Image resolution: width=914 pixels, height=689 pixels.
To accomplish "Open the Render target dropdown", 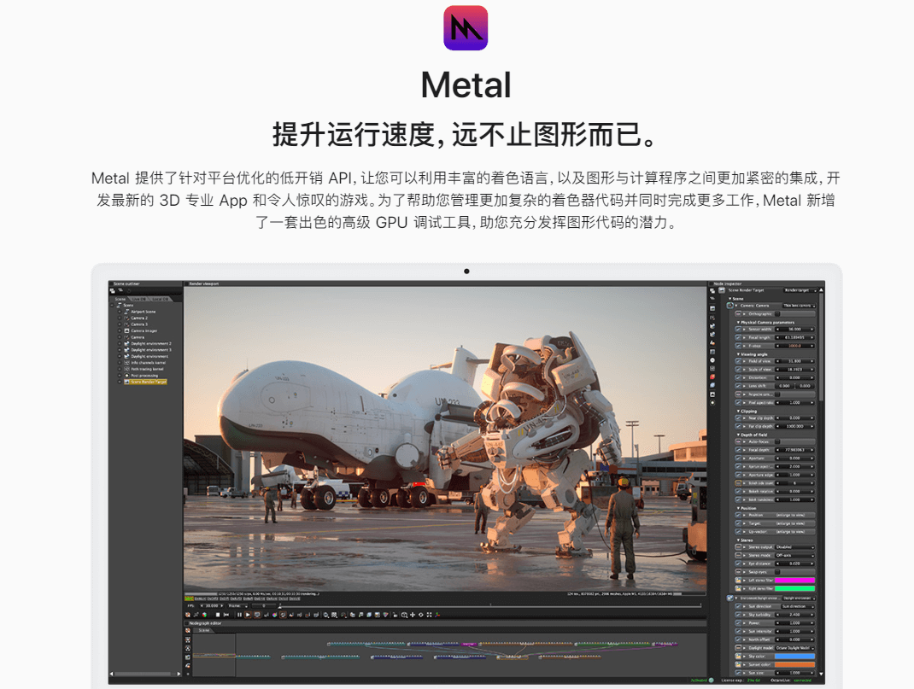I will [800, 290].
